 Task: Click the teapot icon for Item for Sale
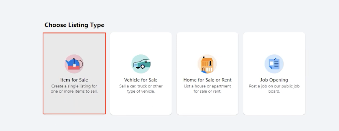pyautogui.click(x=74, y=64)
